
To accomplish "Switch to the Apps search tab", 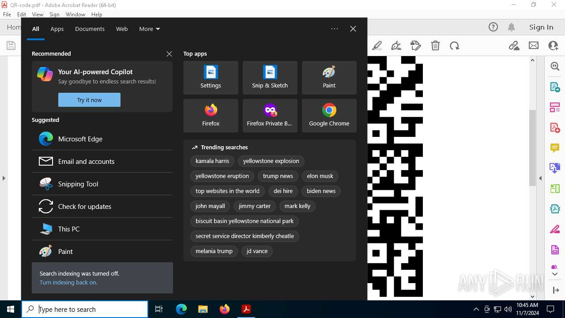I will (x=57, y=29).
